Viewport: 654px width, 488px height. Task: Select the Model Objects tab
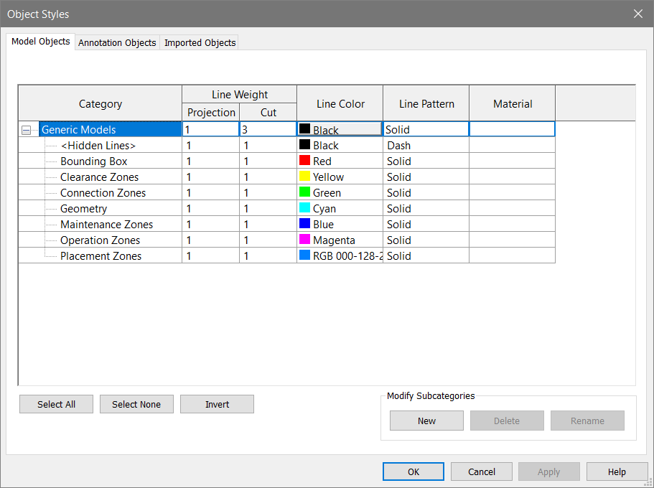41,42
